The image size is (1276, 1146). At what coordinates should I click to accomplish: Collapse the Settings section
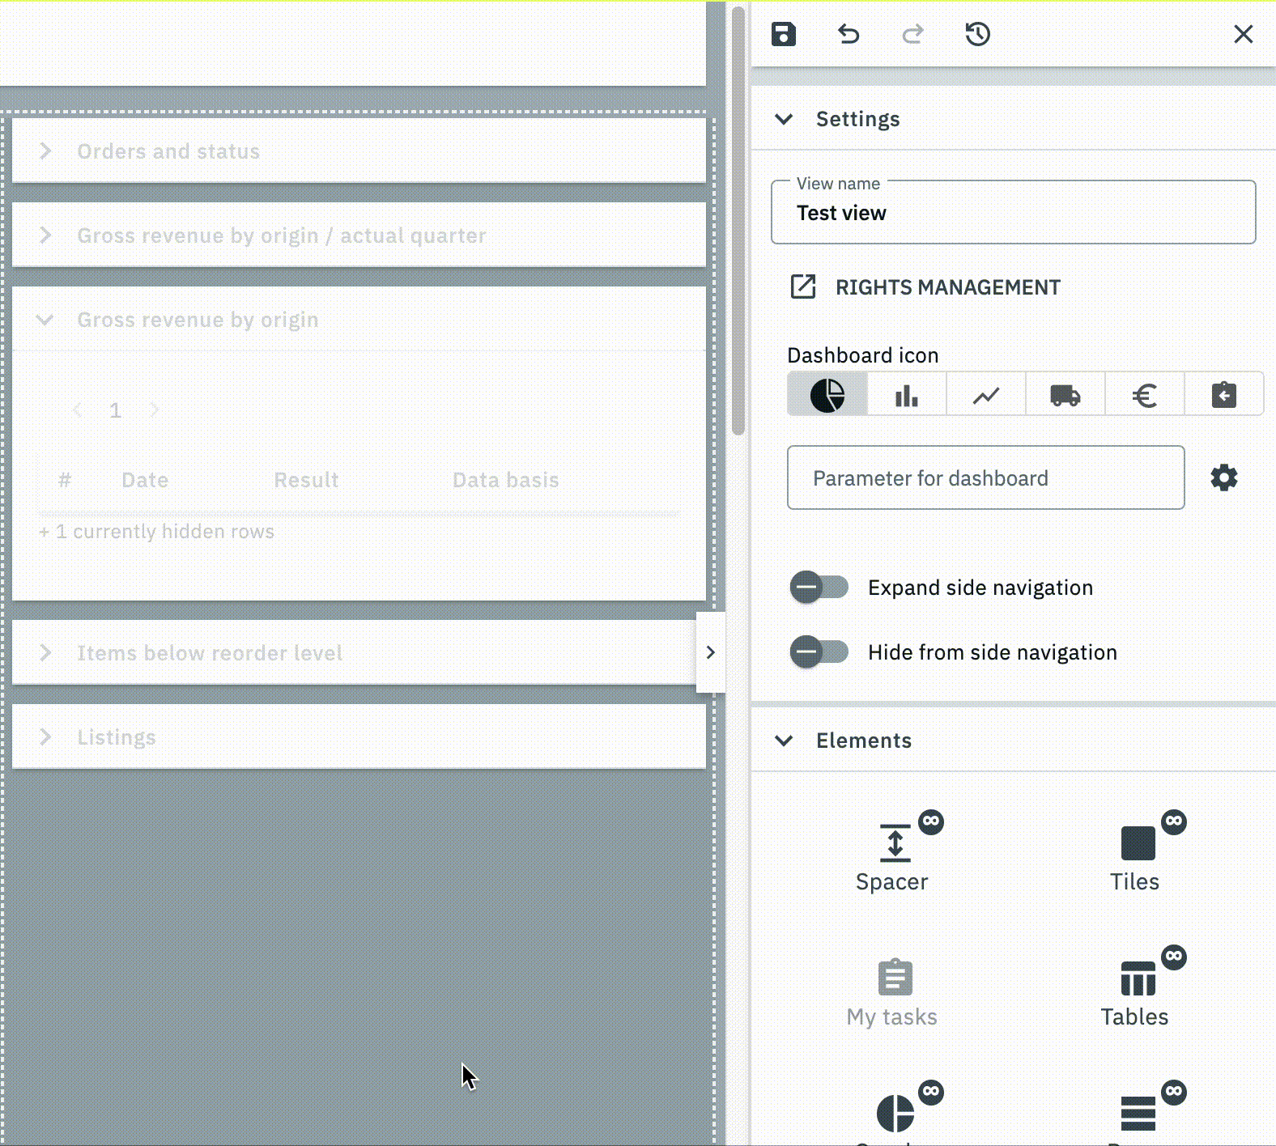(x=784, y=119)
